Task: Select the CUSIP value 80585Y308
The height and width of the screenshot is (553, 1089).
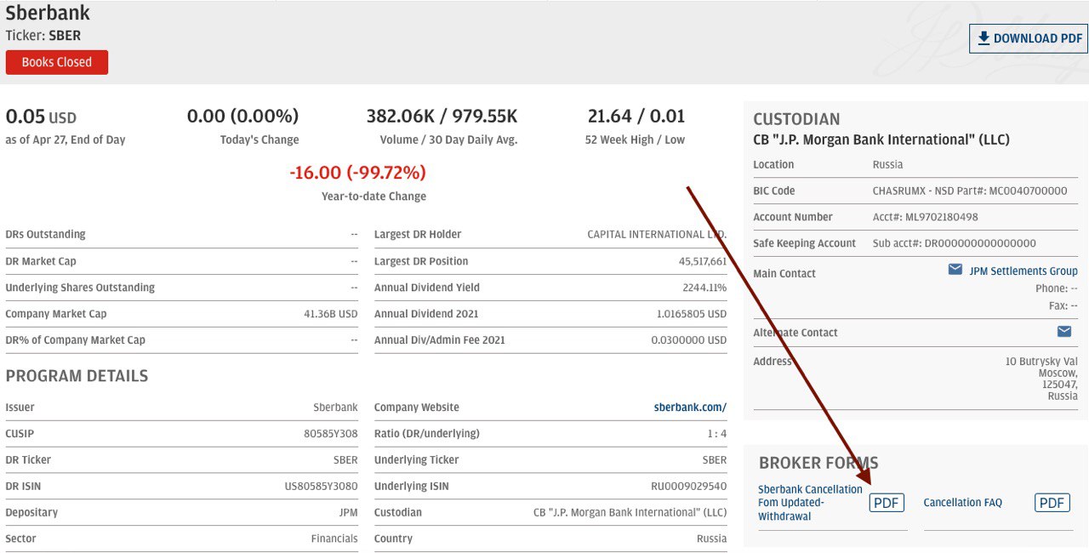Action: coord(330,434)
